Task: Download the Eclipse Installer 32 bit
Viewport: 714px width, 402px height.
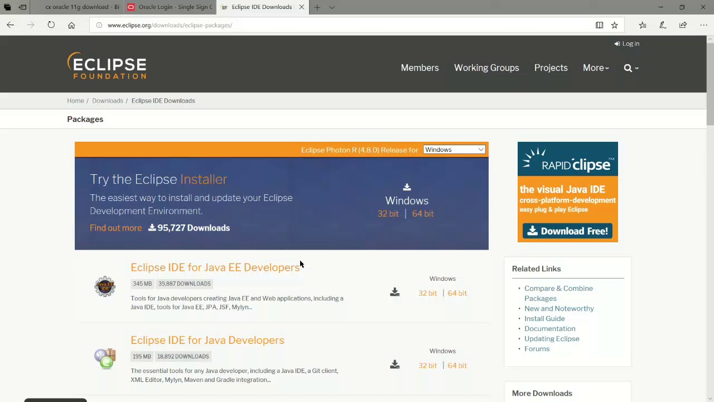Action: 388,213
